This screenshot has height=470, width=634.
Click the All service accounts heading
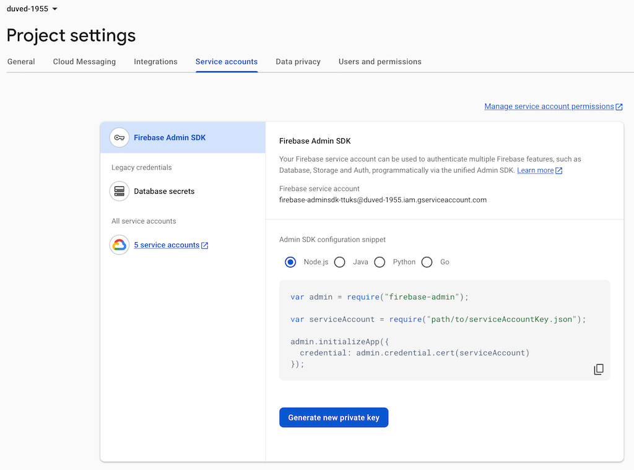[144, 221]
